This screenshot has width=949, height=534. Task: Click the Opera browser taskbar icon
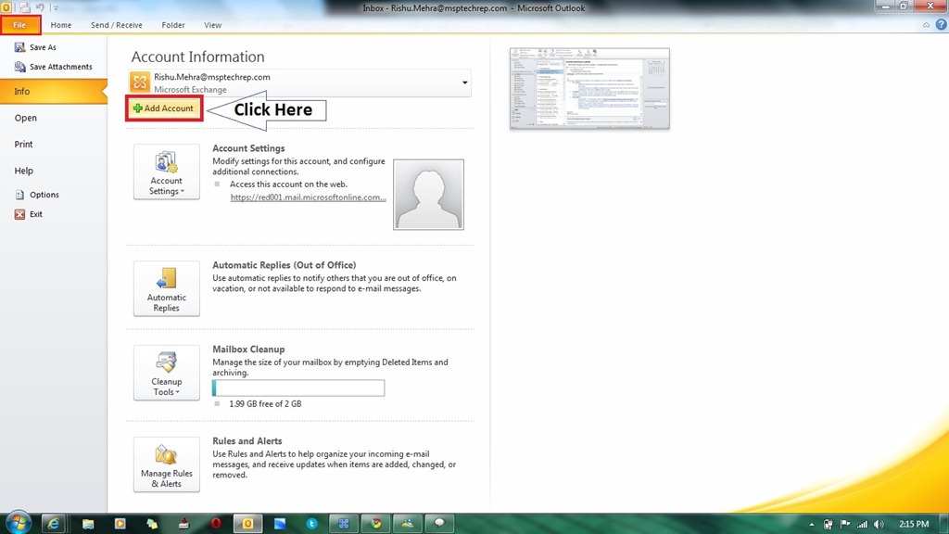[x=215, y=524]
